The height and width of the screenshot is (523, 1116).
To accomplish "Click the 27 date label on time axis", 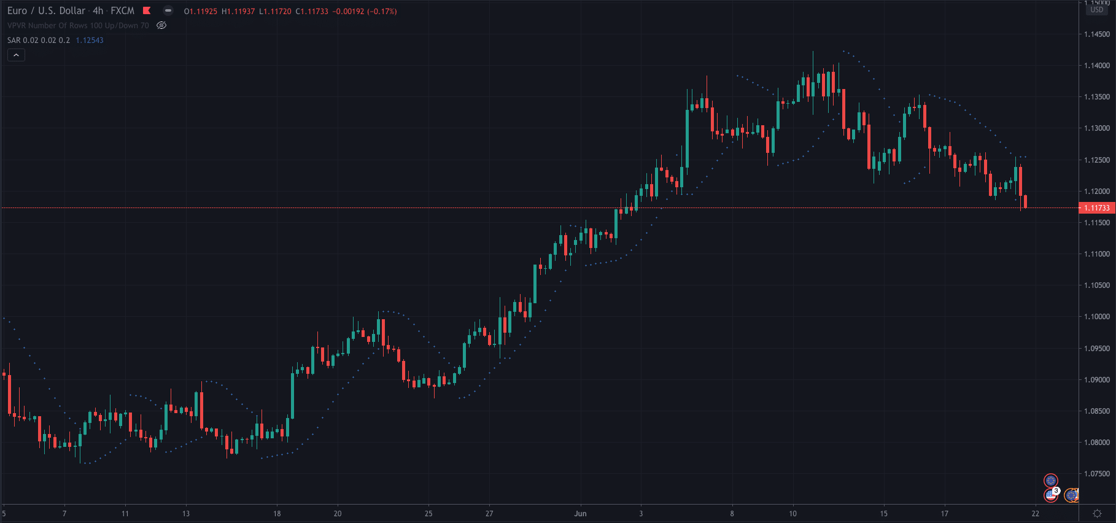I will (489, 514).
